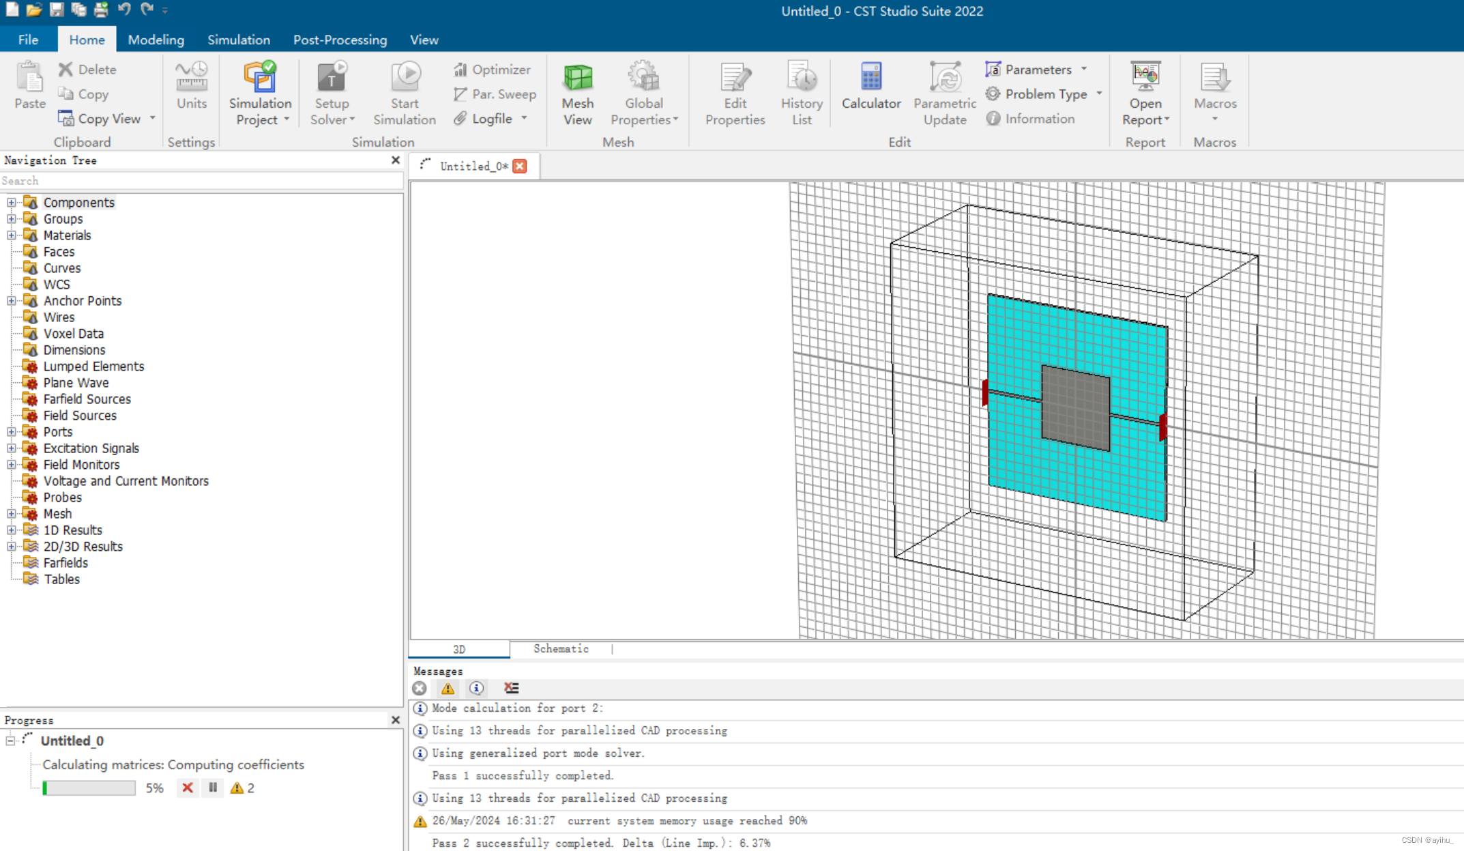Click the Navigation Tree search field
Screen dimensions: 1464x851
[198, 181]
